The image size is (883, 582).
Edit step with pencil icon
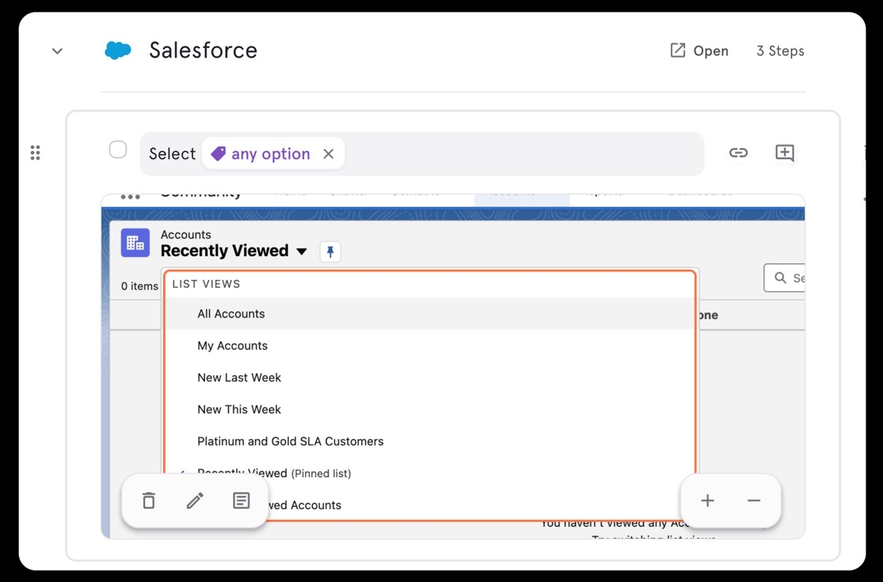[x=195, y=500]
